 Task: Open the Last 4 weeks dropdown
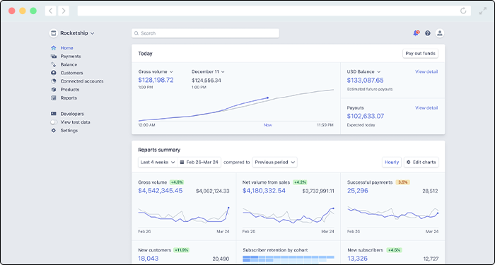tap(158, 162)
